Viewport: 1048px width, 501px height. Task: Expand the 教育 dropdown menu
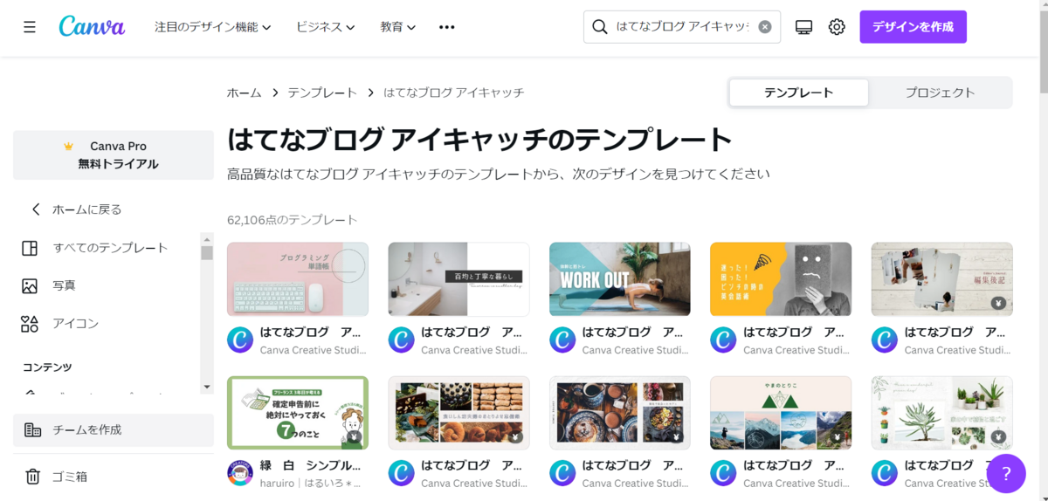[398, 27]
